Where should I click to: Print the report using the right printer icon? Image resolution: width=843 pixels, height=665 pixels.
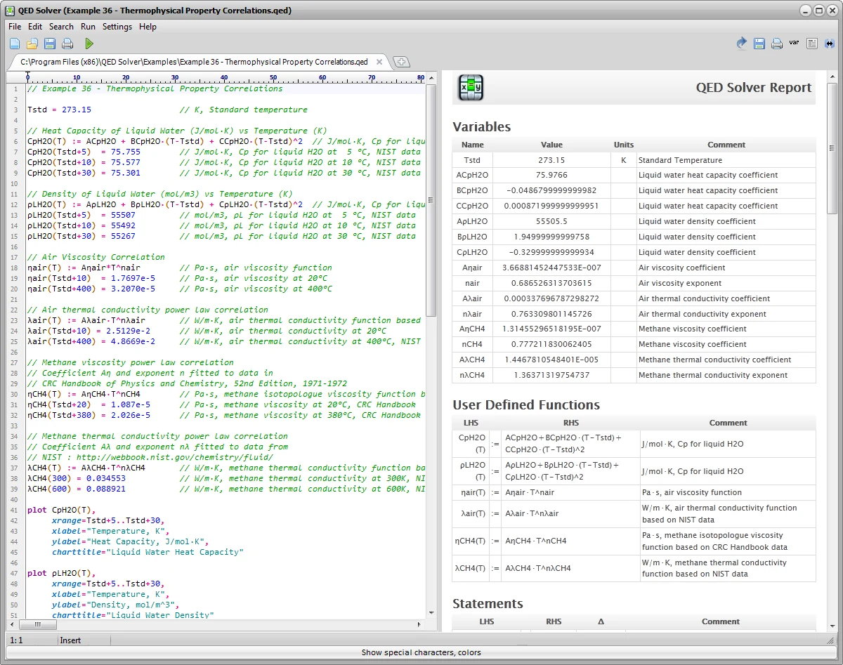click(777, 44)
